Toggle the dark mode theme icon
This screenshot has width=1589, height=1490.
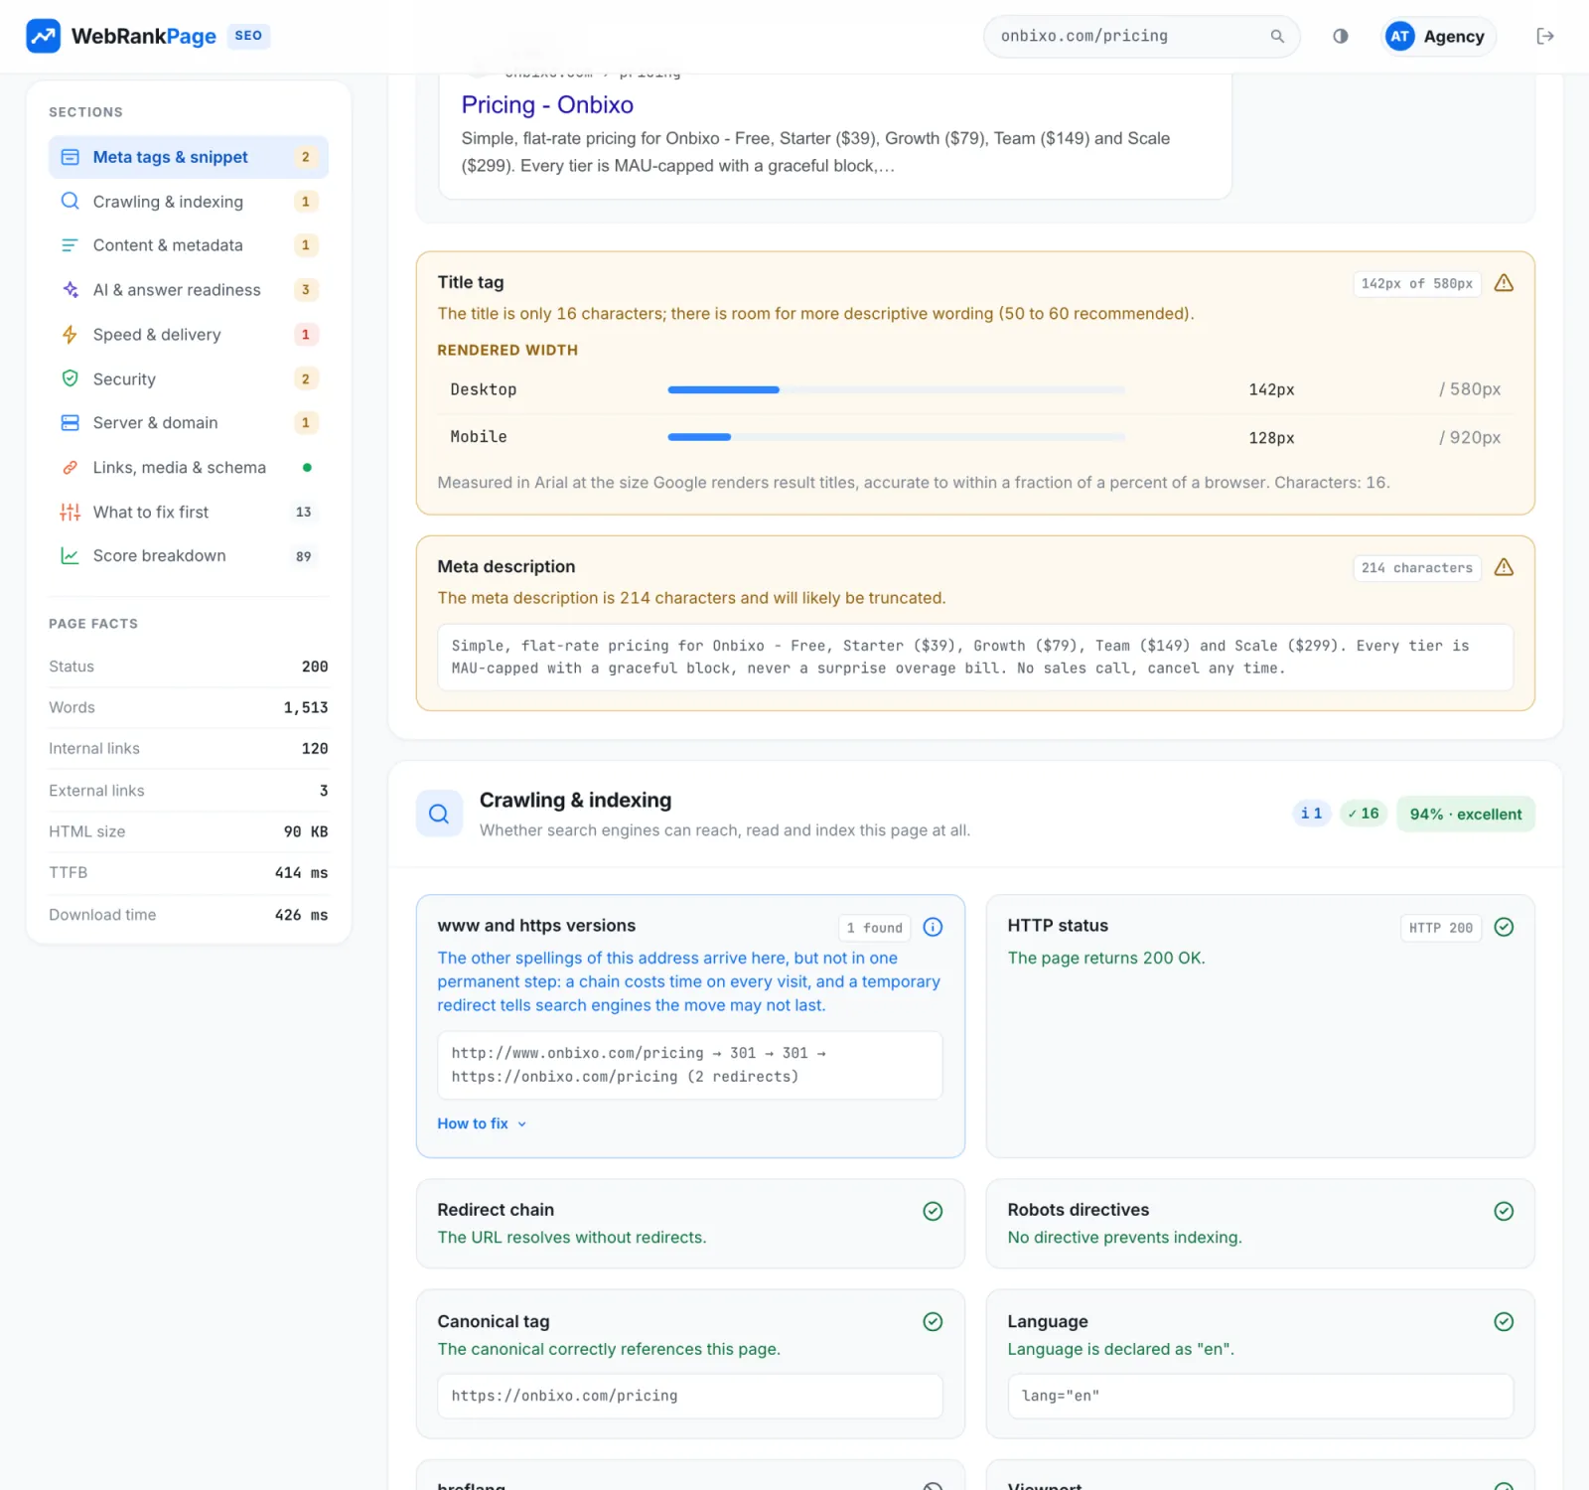point(1341,36)
